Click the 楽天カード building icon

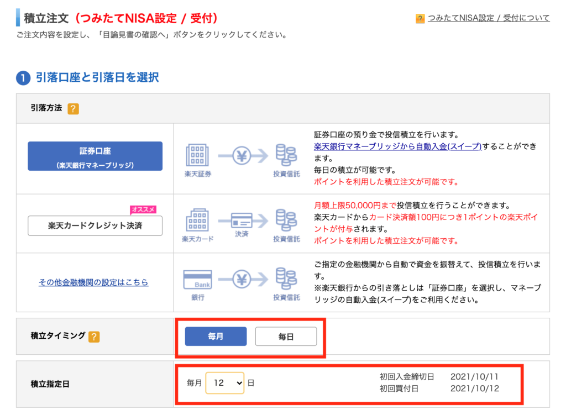click(x=197, y=220)
